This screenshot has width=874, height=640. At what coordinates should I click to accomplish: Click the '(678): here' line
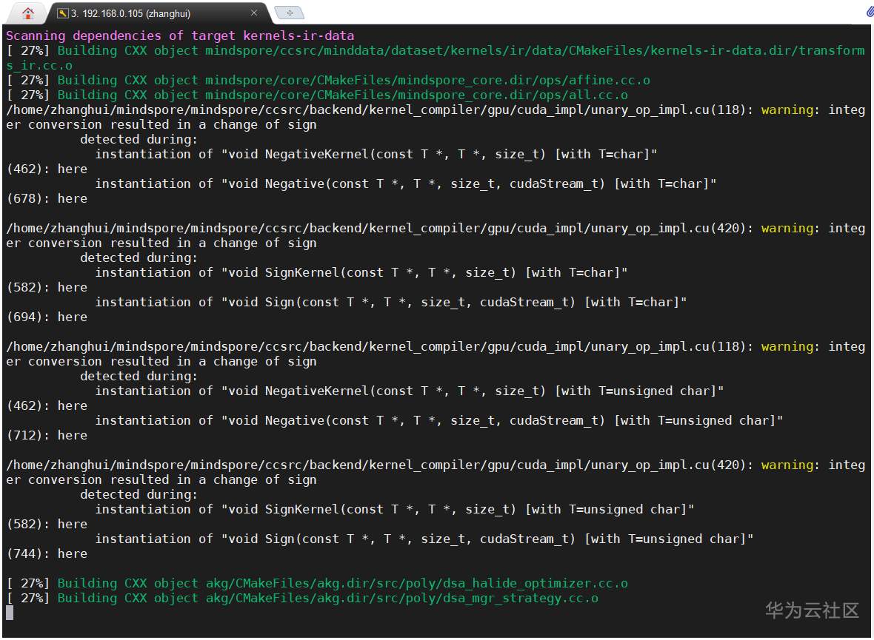point(47,199)
